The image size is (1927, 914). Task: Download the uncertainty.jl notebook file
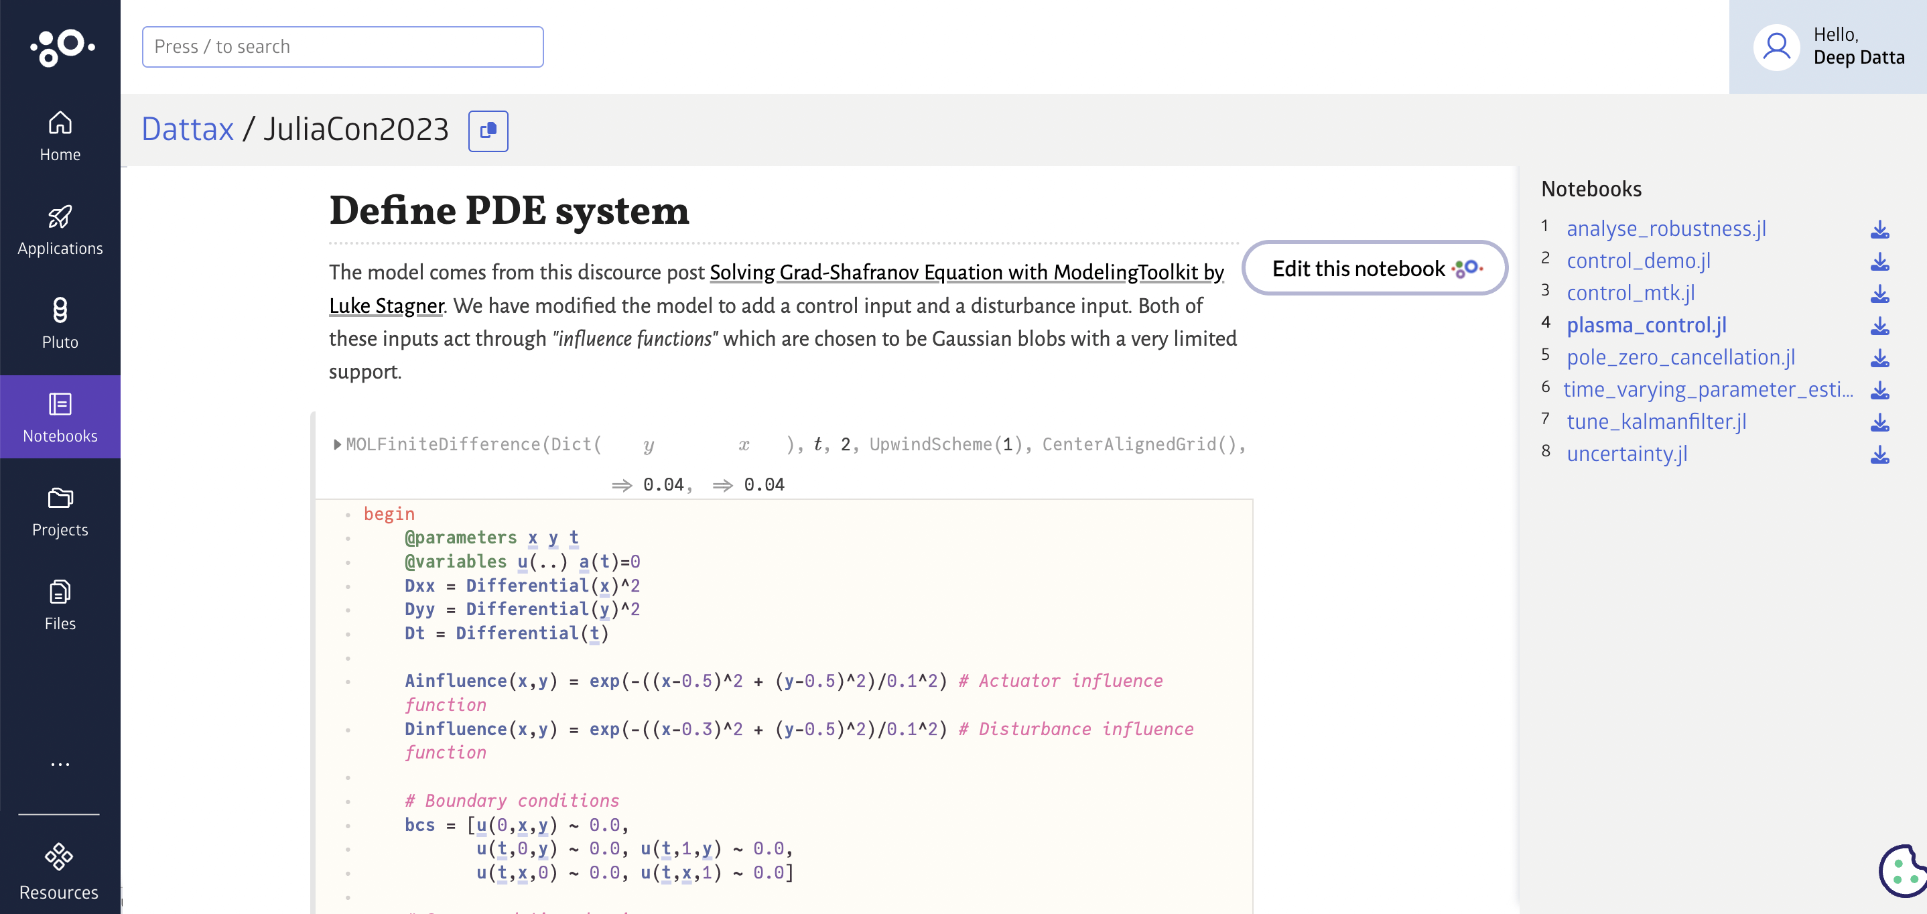coord(1879,455)
